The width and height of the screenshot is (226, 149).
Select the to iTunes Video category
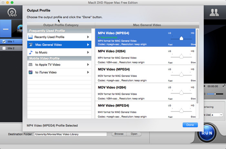tap(59, 72)
